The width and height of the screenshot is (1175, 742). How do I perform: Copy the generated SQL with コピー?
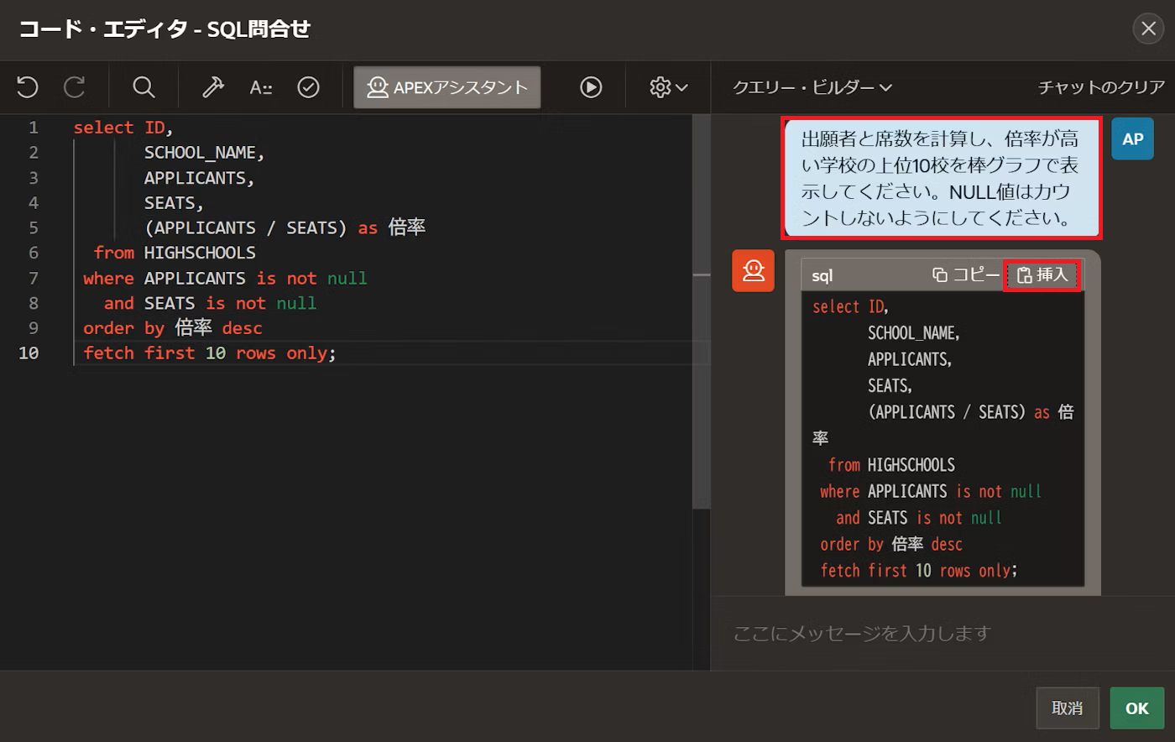966,274
